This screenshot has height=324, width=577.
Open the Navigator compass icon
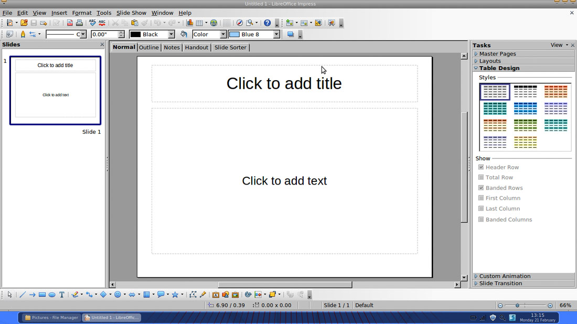click(239, 23)
